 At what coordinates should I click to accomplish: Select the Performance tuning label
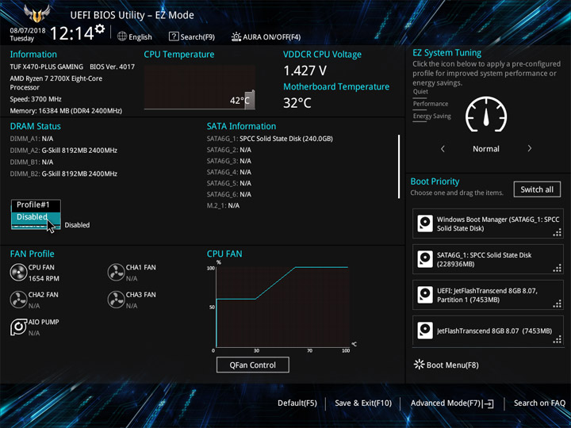431,104
